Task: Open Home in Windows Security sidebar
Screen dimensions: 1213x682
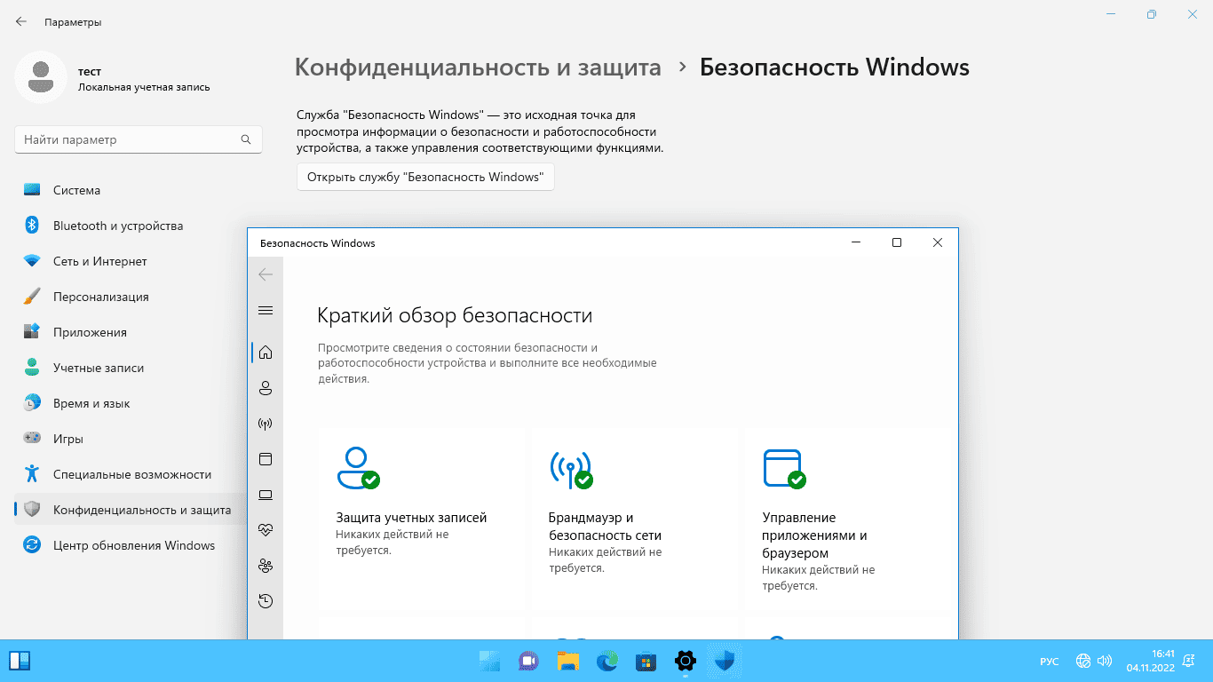Action: pos(265,353)
